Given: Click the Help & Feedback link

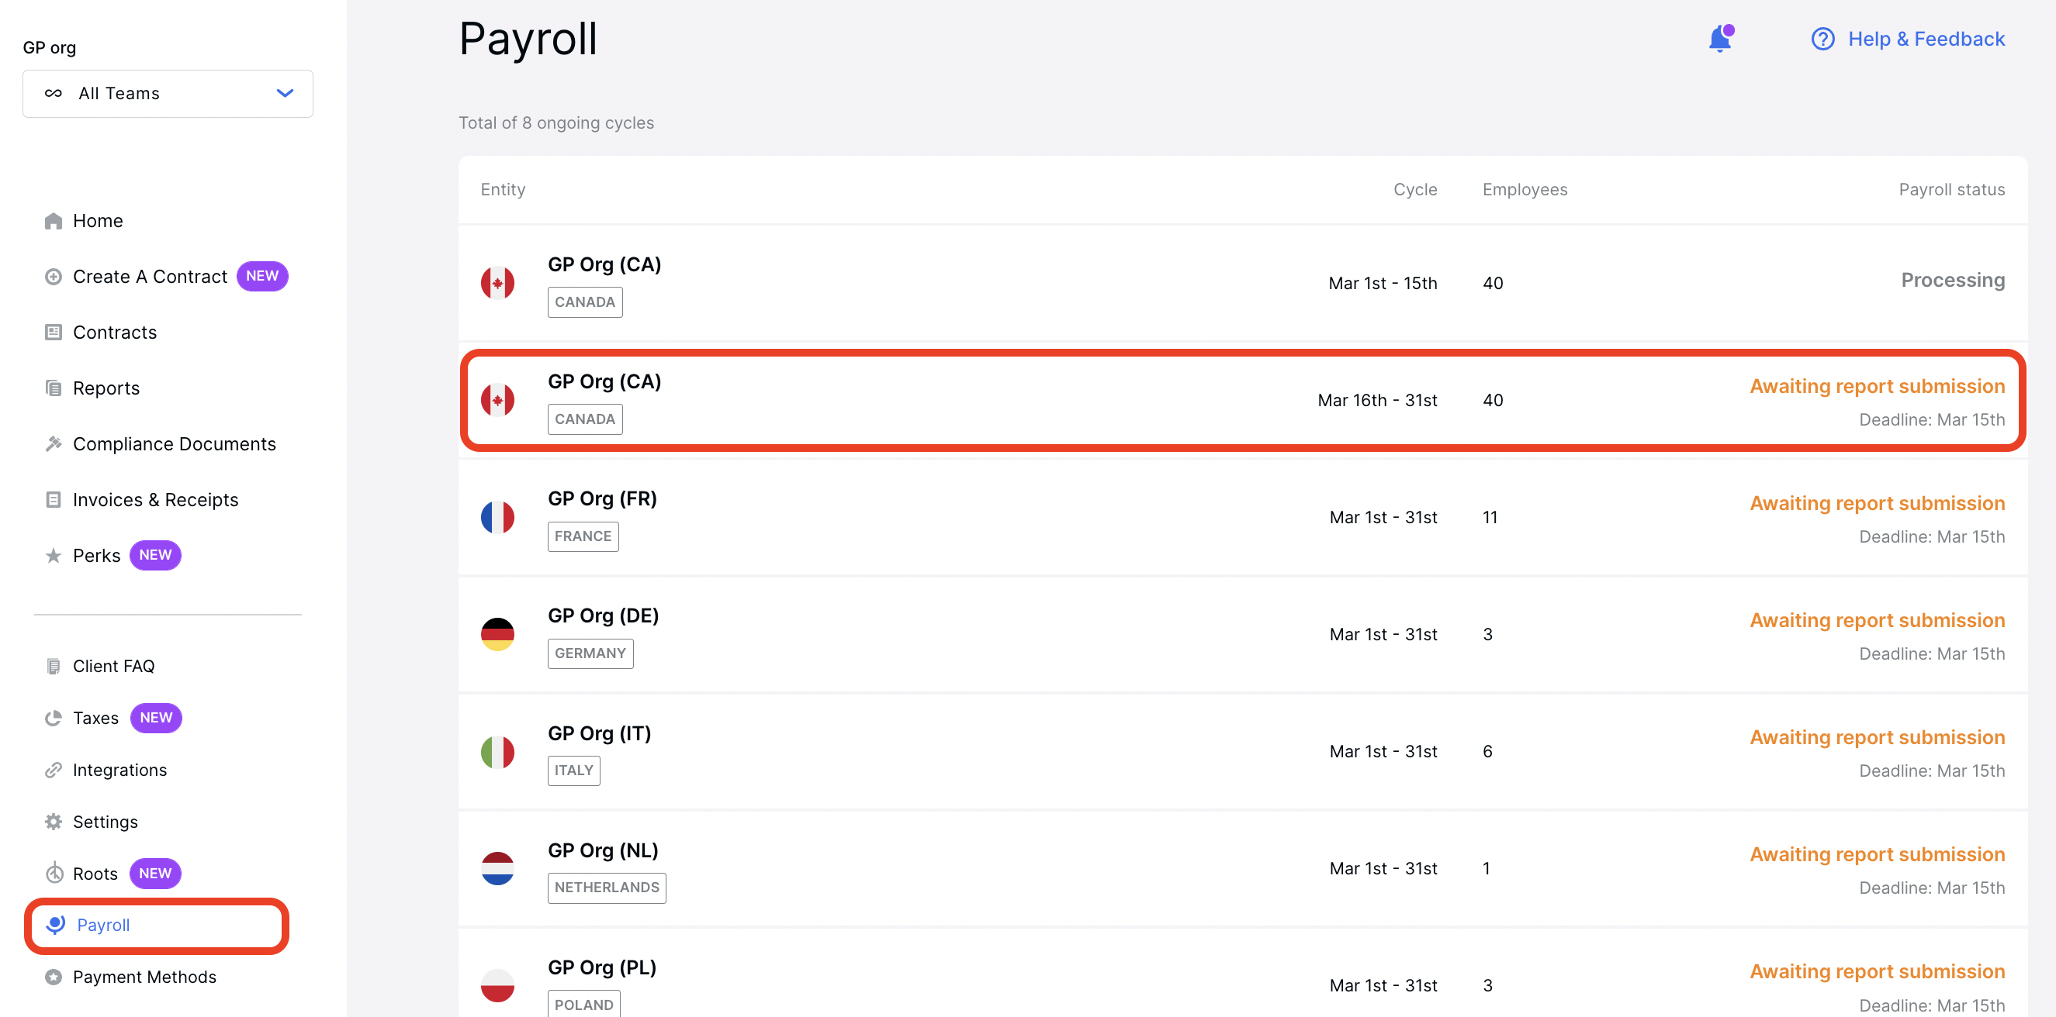Looking at the screenshot, I should coord(1926,38).
